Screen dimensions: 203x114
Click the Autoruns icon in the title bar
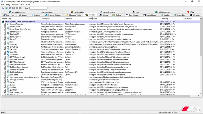(x=2, y=1)
